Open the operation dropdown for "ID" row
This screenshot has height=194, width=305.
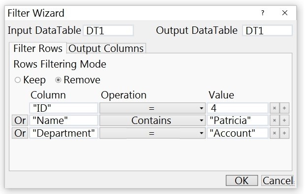coord(152,108)
